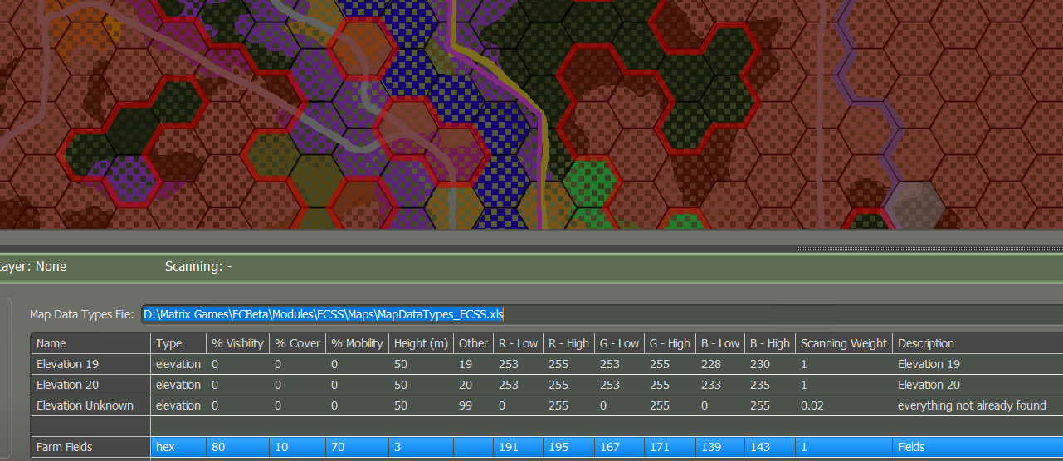The image size is (1063, 461).
Task: Click Elevation 19 B - High value 230
Action: [x=770, y=364]
